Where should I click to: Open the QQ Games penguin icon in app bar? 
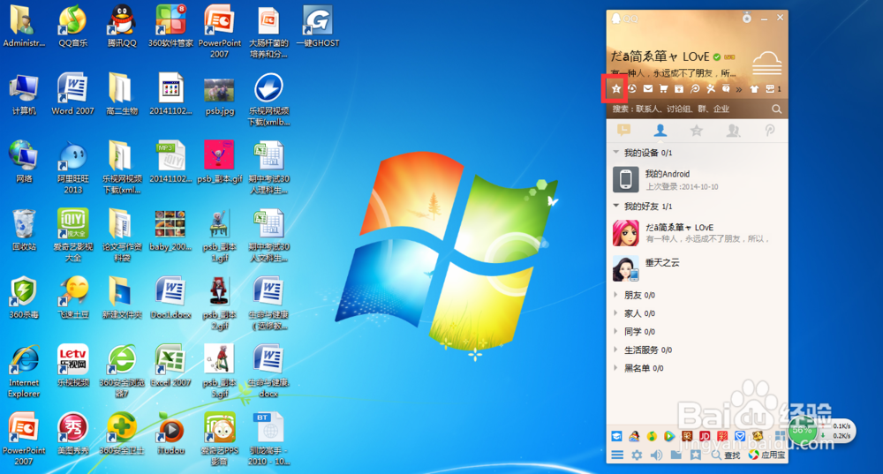[634, 436]
